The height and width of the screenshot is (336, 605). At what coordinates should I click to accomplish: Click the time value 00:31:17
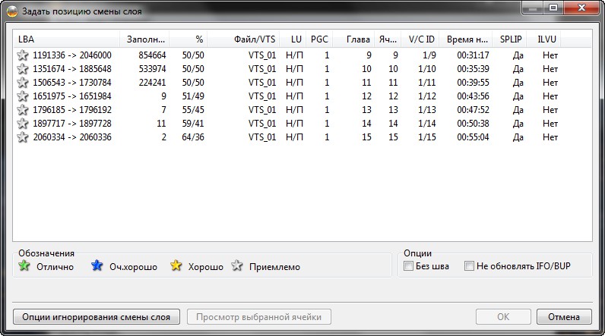click(473, 55)
